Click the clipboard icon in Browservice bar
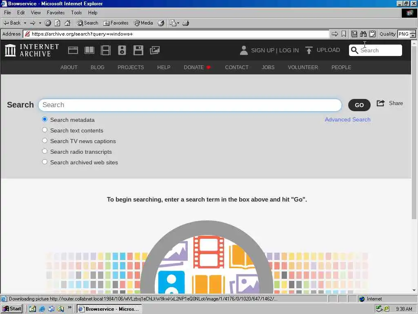418x314 pixels. 372,34
